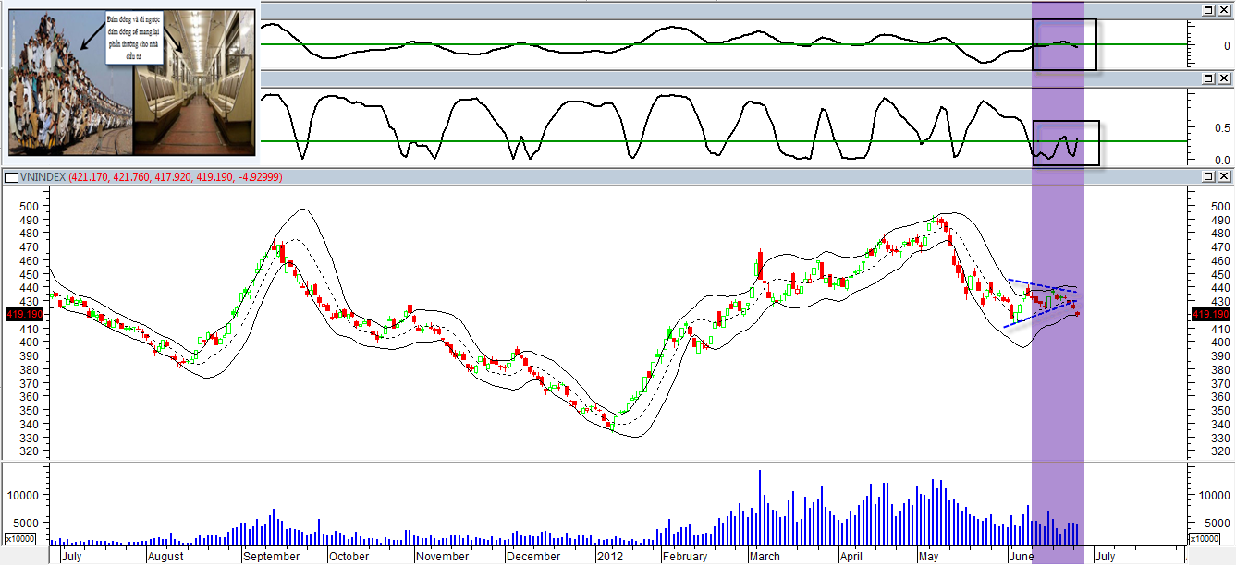Select the purple highlighted vertical band
Screen dimensions: 1236x565
[x=1058, y=277]
